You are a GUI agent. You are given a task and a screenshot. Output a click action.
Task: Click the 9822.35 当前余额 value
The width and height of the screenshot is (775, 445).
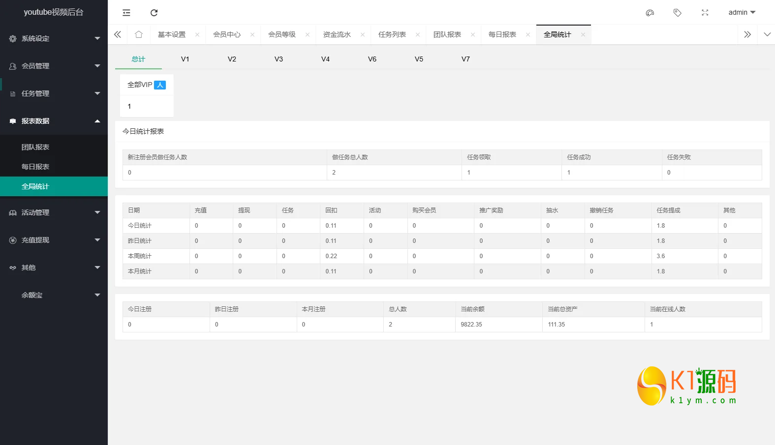coord(471,325)
